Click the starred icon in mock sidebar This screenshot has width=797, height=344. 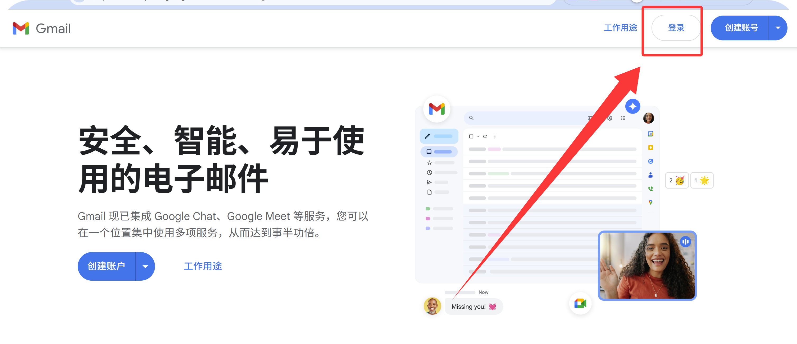429,163
